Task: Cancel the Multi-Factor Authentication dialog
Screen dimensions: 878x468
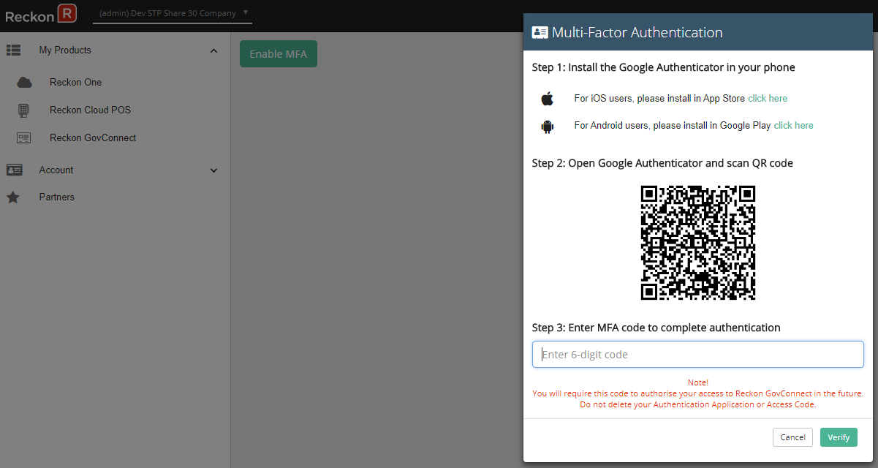Action: click(792, 437)
